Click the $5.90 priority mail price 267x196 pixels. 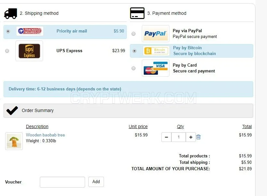119,31
